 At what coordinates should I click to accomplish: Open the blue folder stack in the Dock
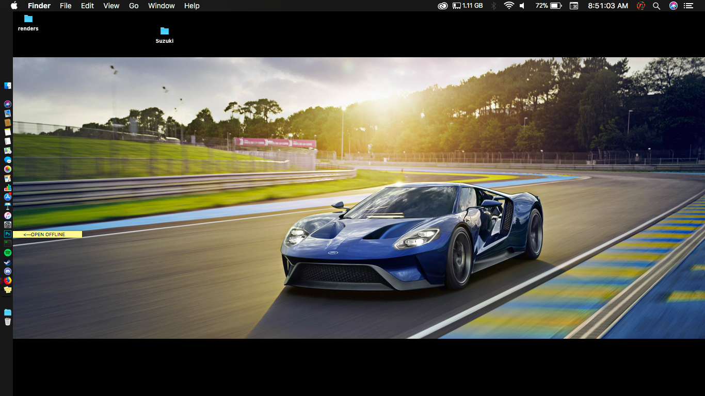pyautogui.click(x=8, y=312)
